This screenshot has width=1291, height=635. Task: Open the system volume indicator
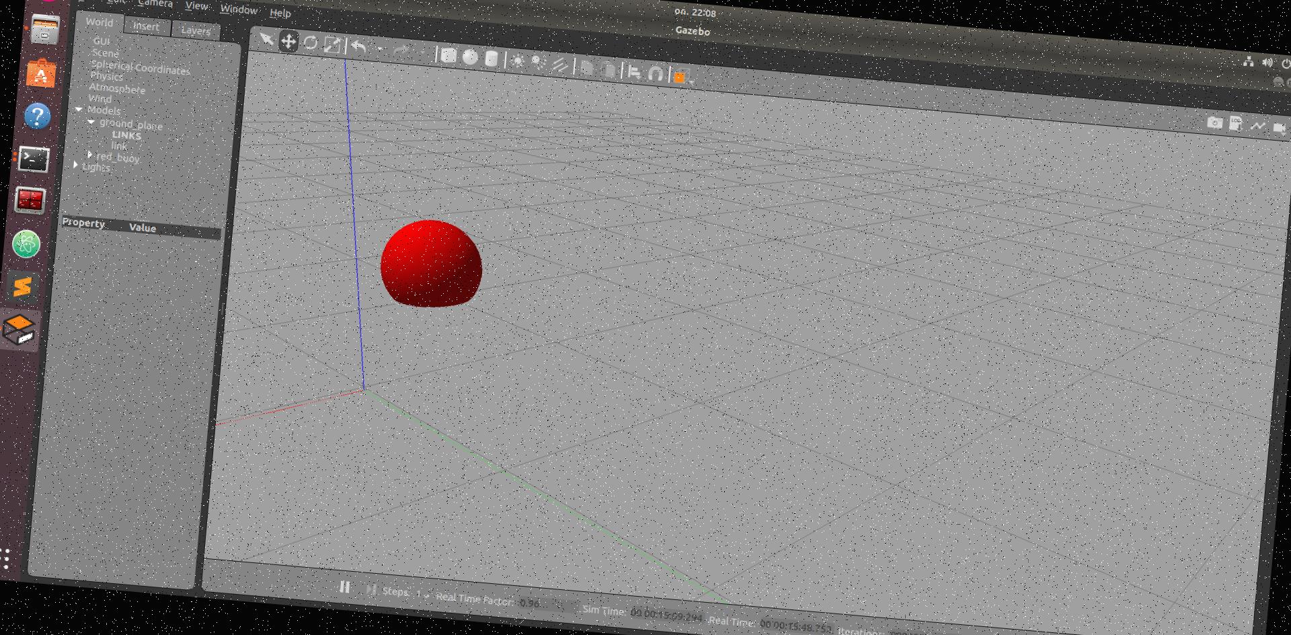tap(1267, 63)
